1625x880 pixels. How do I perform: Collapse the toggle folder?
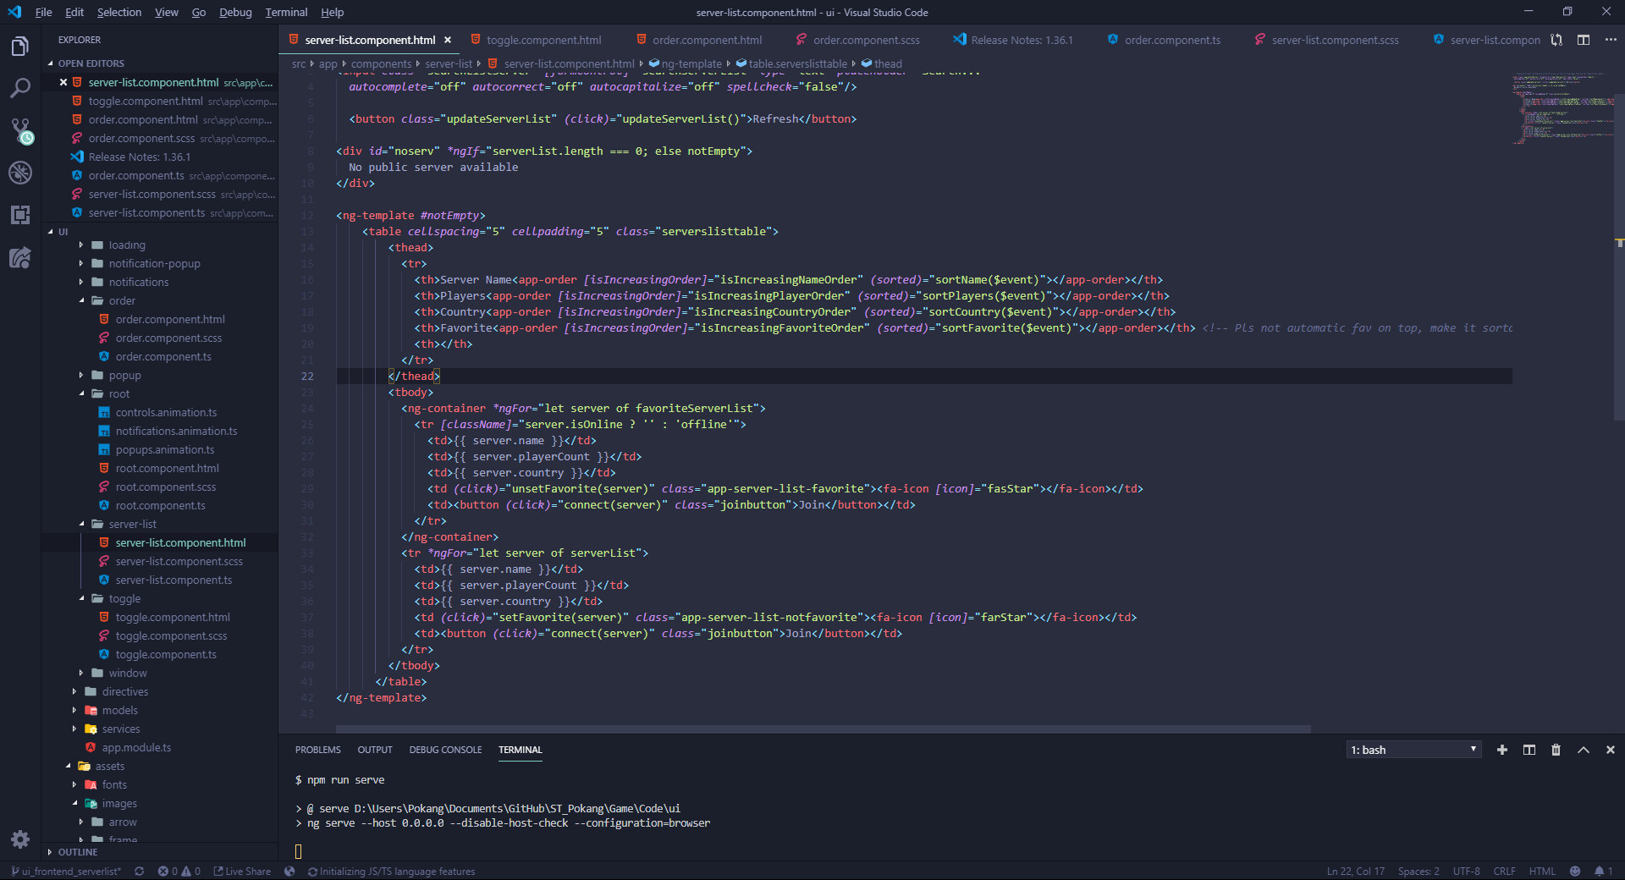click(x=124, y=599)
